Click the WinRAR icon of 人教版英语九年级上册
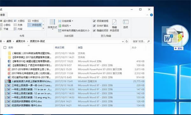191x115 pixels. point(9,81)
